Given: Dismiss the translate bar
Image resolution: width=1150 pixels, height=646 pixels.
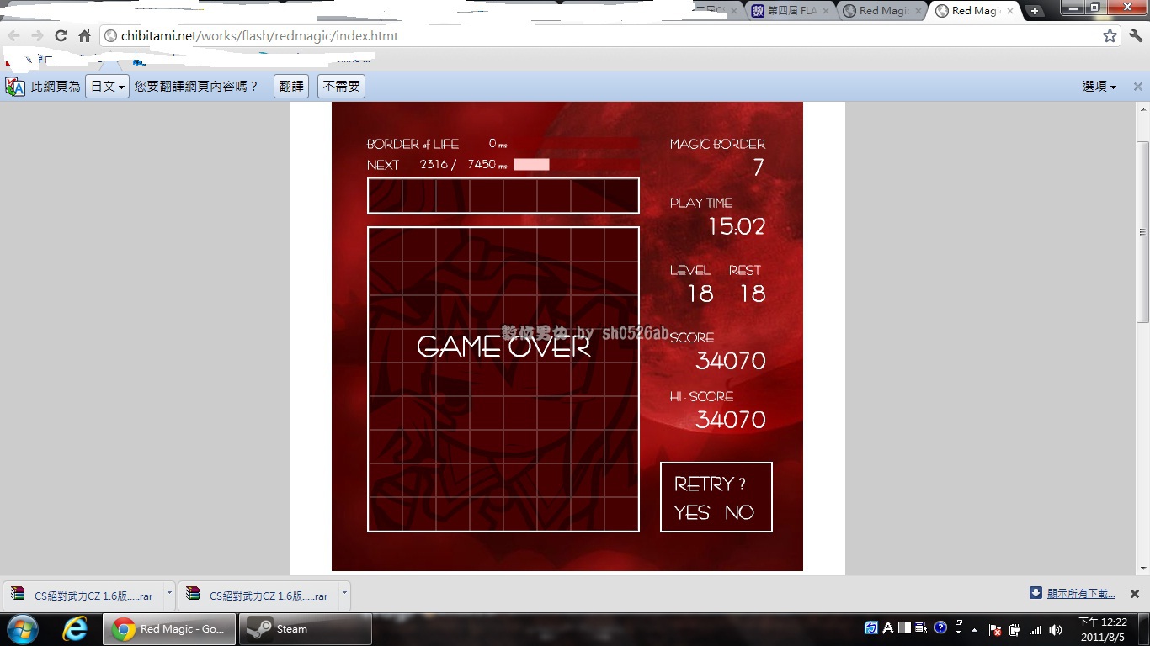Looking at the screenshot, I should pyautogui.click(x=1137, y=87).
